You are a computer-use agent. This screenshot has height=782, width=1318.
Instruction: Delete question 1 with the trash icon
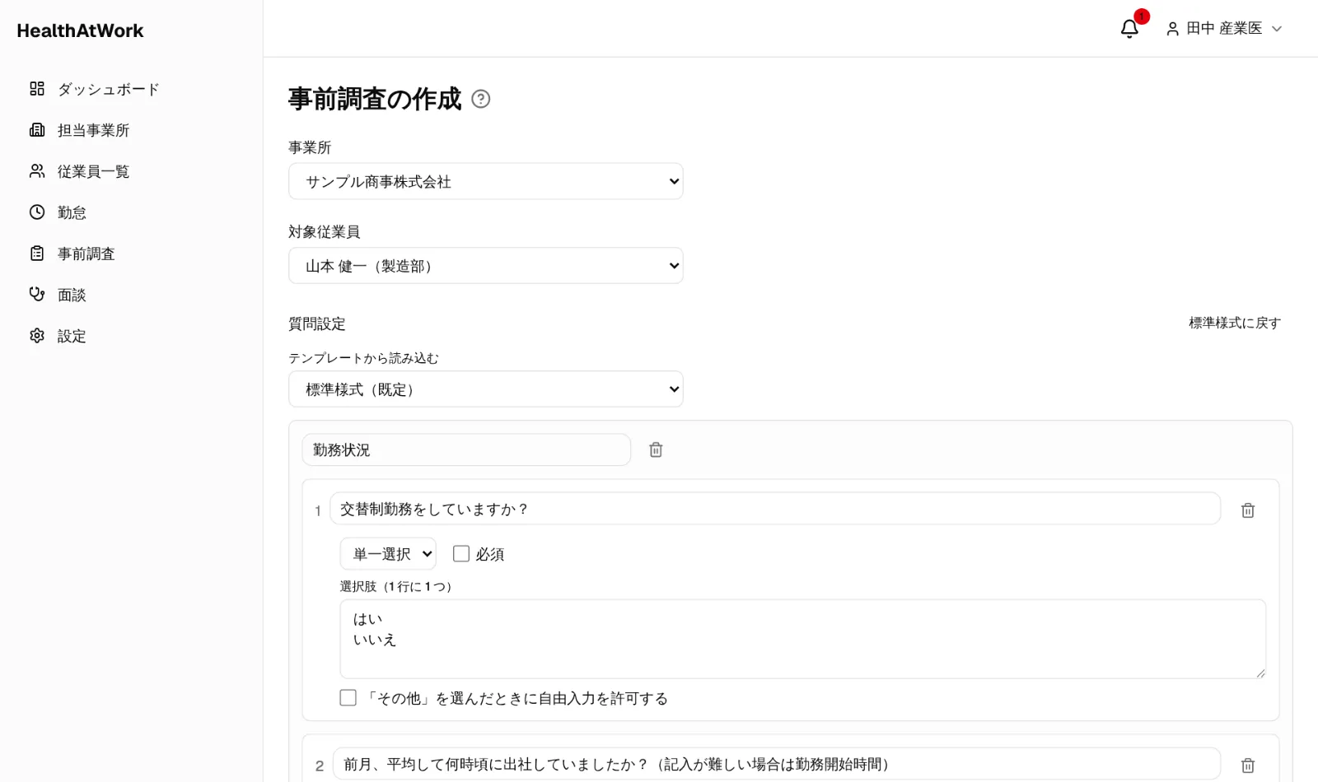[1248, 510]
